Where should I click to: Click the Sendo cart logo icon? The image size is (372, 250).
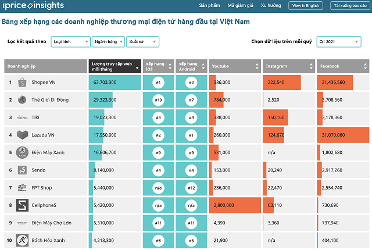(x=22, y=170)
